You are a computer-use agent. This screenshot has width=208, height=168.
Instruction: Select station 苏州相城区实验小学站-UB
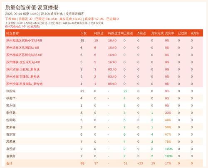(24, 41)
